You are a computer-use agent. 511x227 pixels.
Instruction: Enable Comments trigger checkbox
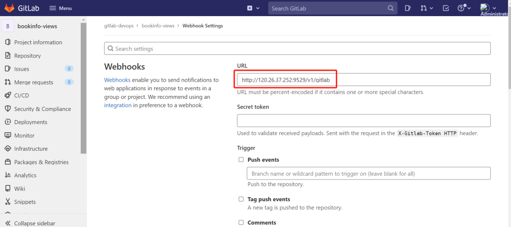click(241, 222)
